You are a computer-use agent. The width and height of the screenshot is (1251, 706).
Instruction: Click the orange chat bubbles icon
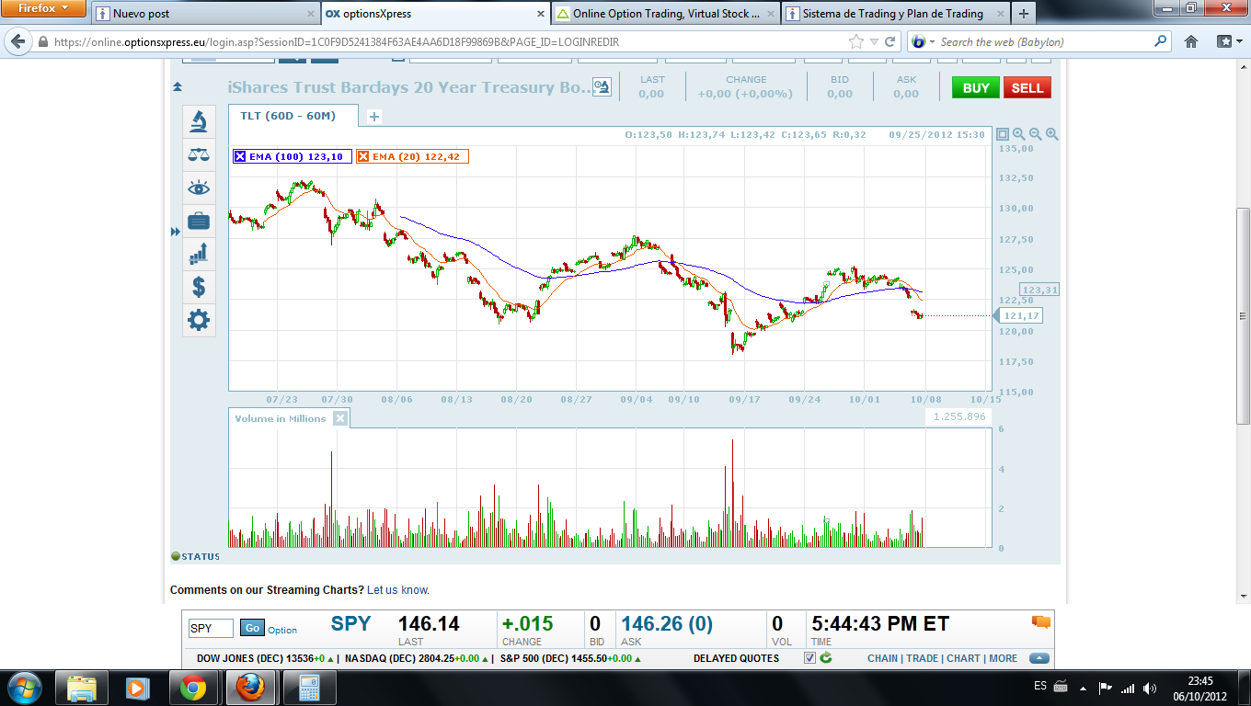coord(1041,622)
